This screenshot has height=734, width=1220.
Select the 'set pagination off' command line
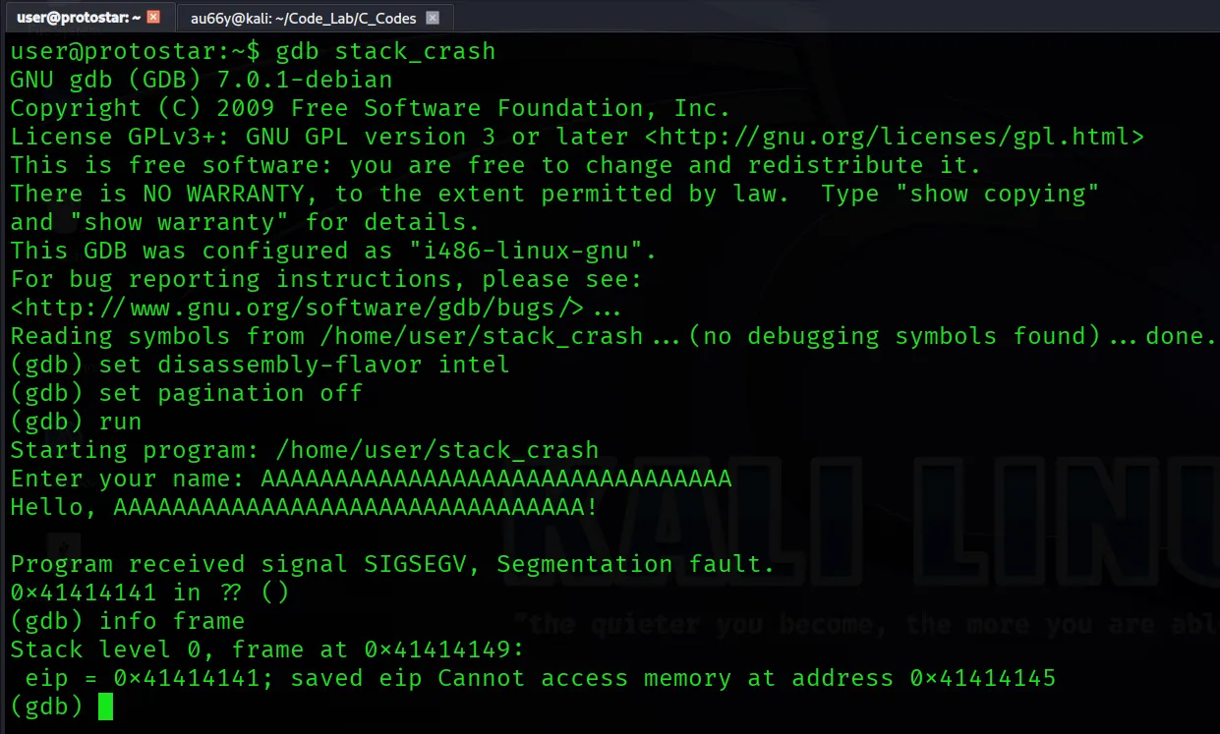pyautogui.click(x=231, y=392)
